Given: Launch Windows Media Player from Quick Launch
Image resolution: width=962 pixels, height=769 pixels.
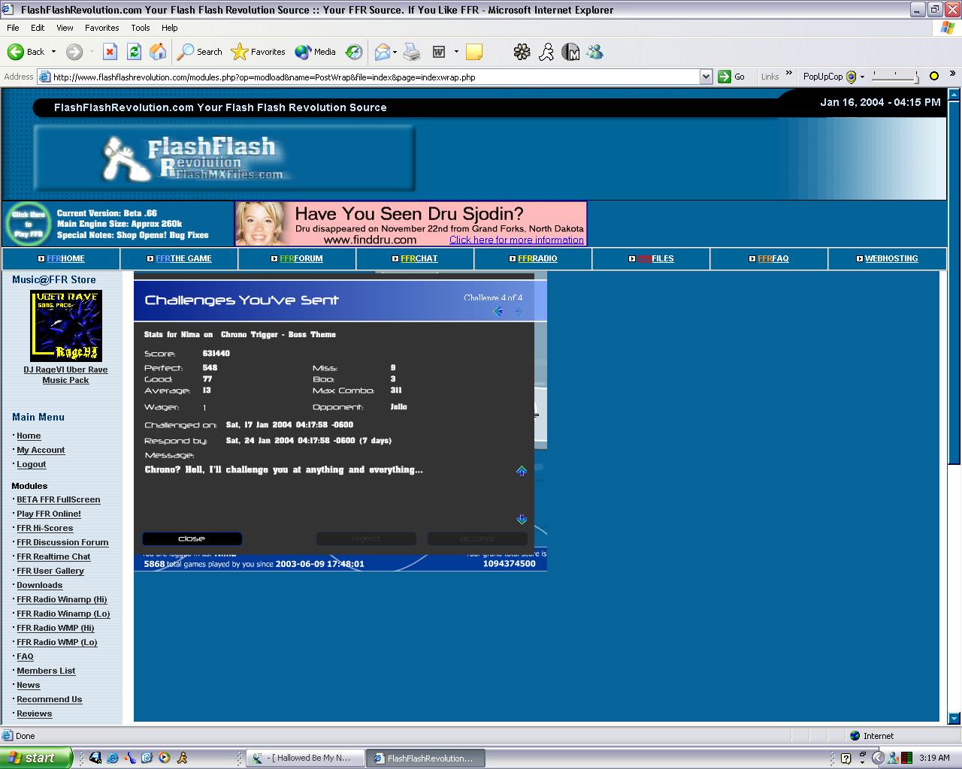Looking at the screenshot, I should (164, 758).
